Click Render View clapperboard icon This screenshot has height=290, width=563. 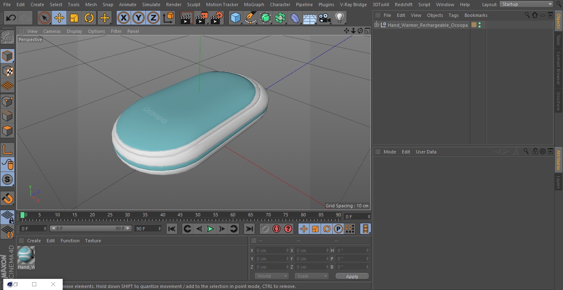187,18
